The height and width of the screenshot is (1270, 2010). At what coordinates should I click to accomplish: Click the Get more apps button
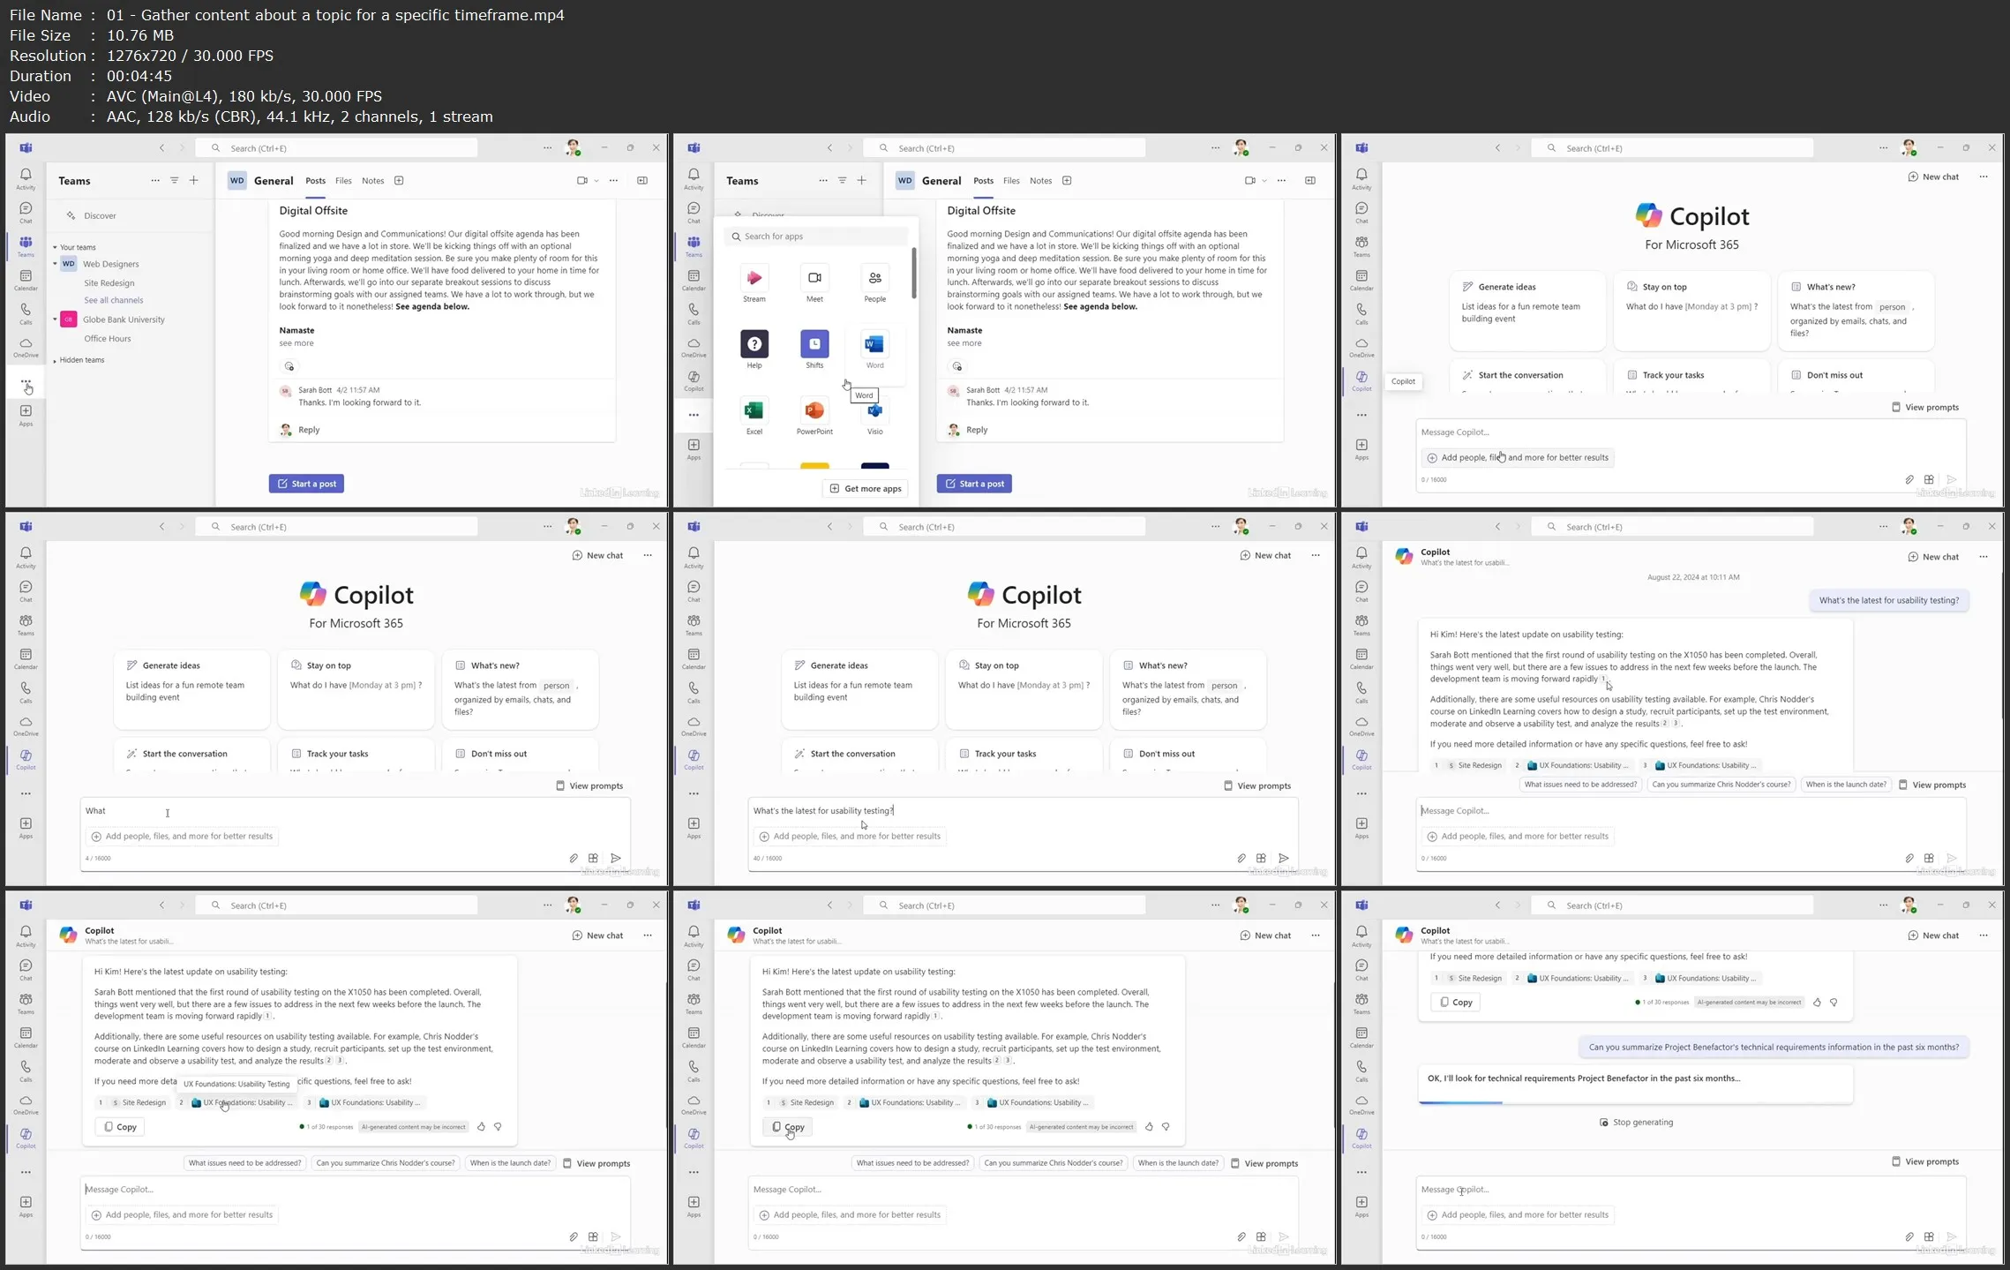[x=866, y=489]
